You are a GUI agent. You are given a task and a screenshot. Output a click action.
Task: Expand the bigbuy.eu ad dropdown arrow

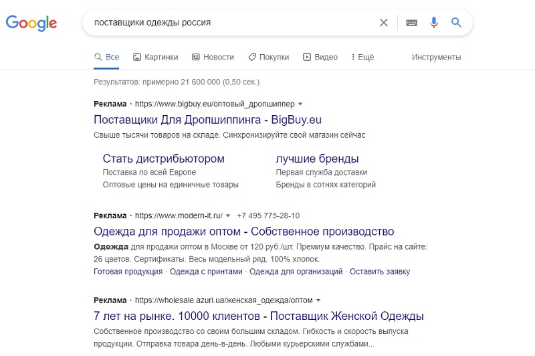pyautogui.click(x=300, y=104)
